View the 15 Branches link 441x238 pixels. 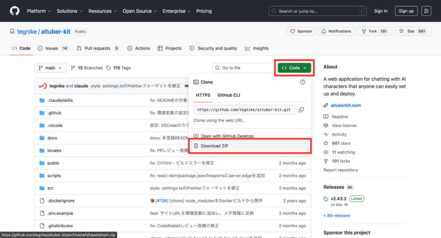[87, 68]
